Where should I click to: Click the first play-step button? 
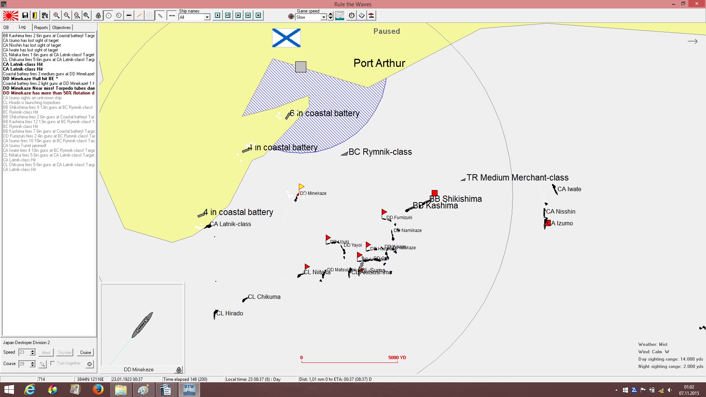point(218,15)
